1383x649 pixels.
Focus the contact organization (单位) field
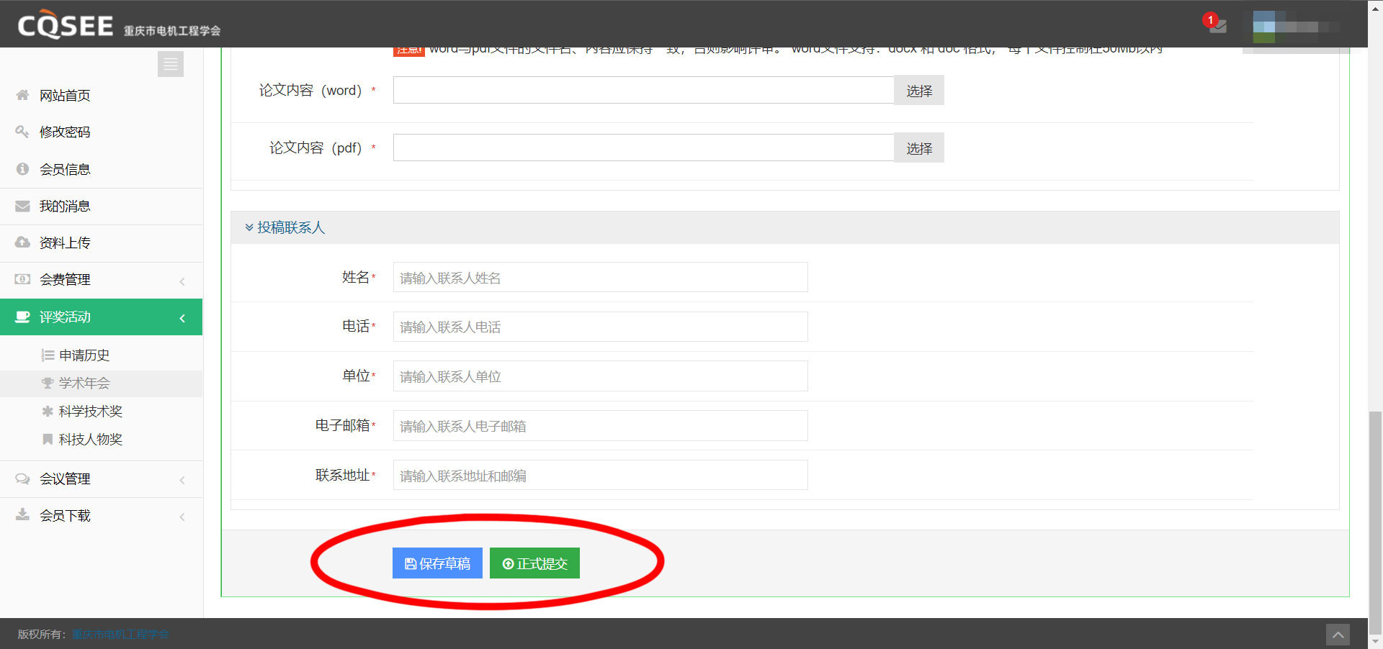click(x=600, y=376)
